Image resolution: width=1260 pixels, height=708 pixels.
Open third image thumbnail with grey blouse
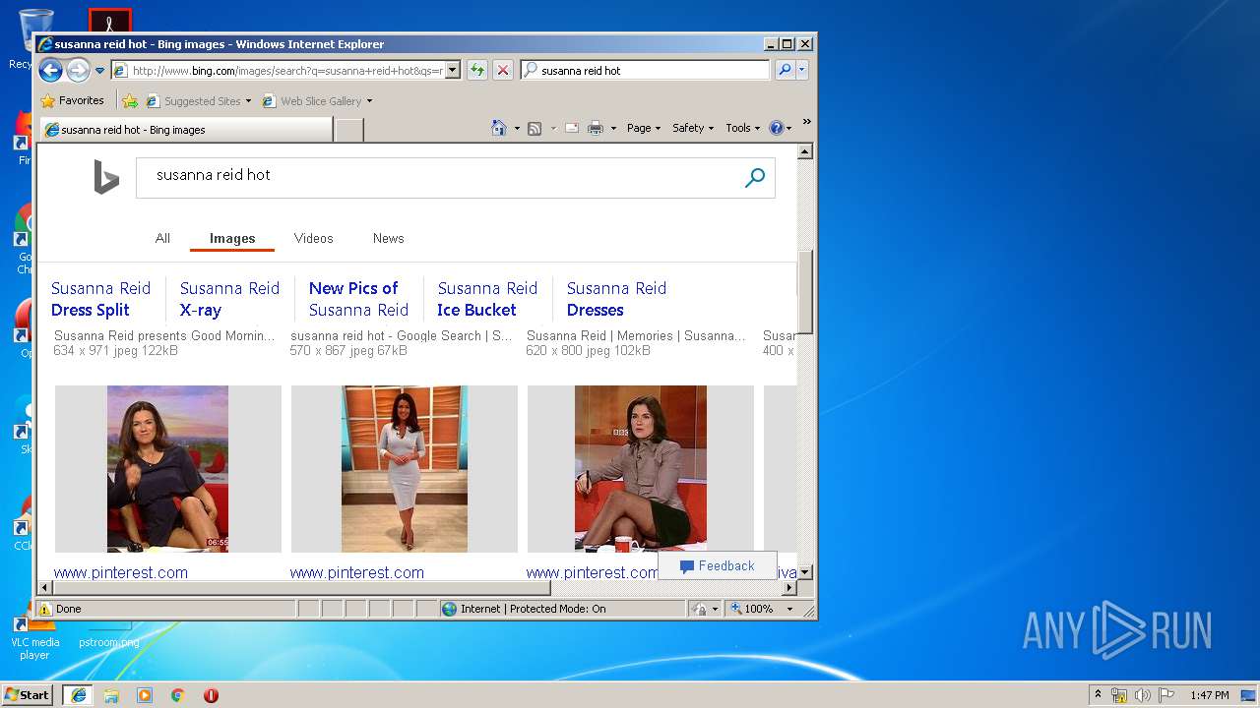641,468
